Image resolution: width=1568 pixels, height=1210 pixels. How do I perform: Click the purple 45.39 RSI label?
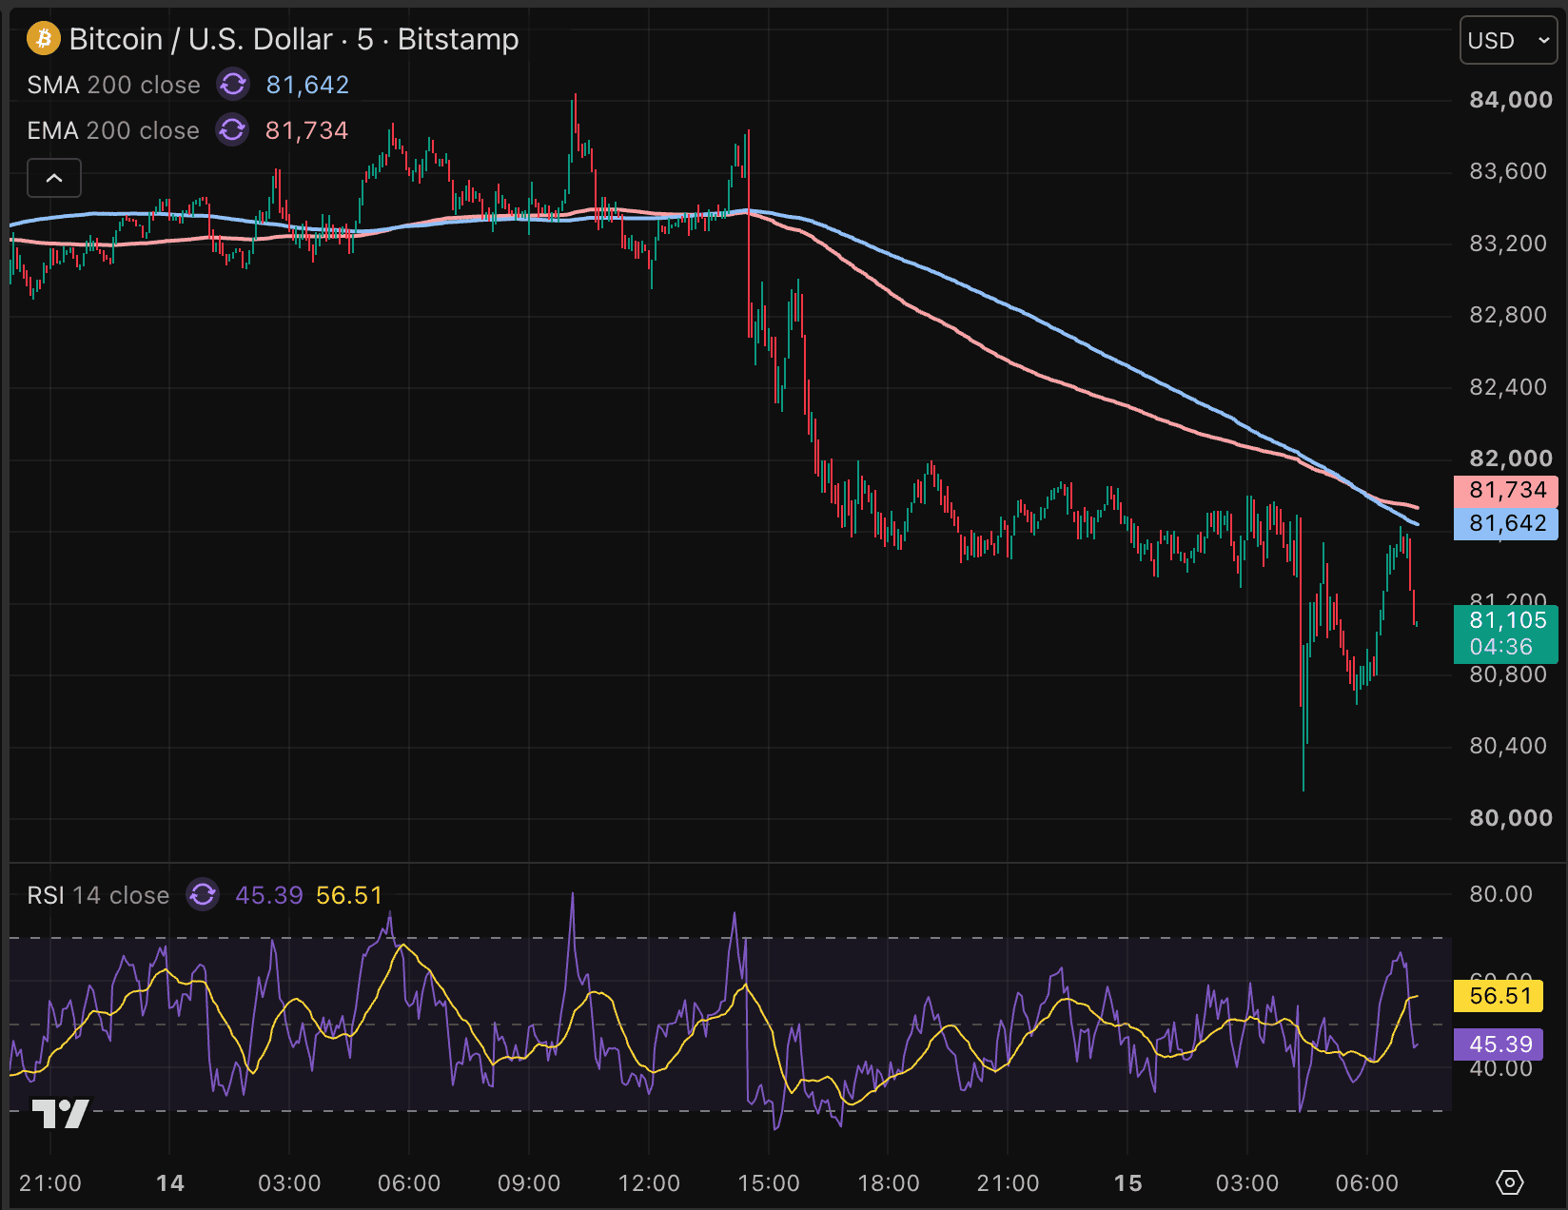(1499, 1044)
